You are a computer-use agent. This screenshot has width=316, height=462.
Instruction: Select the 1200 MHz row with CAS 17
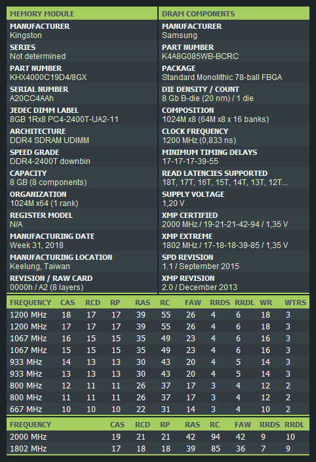(x=158, y=326)
